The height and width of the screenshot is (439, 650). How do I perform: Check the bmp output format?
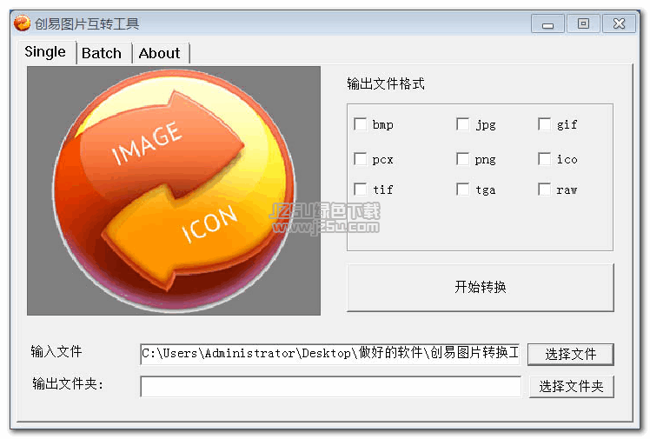pos(361,124)
